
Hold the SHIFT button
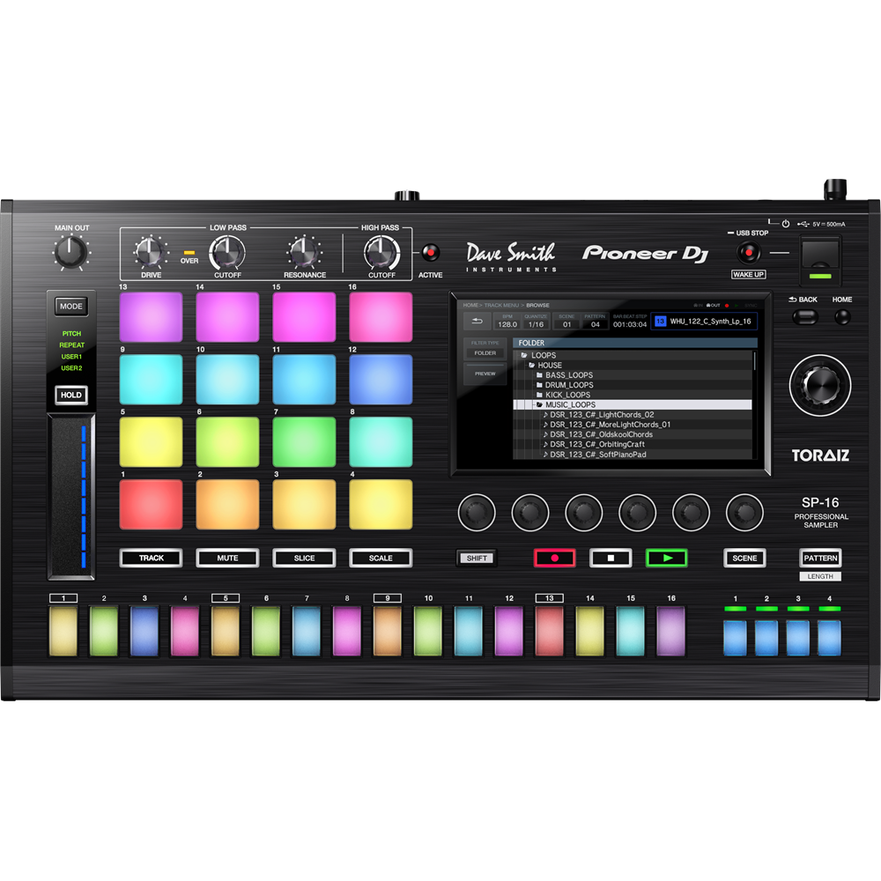pos(477,558)
